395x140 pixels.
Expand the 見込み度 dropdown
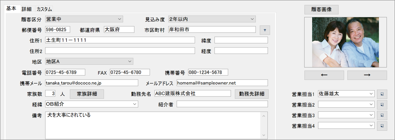252,19
